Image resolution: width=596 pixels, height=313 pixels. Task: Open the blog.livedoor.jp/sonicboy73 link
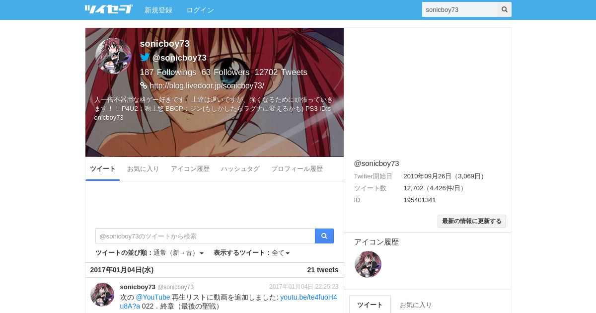coord(207,85)
